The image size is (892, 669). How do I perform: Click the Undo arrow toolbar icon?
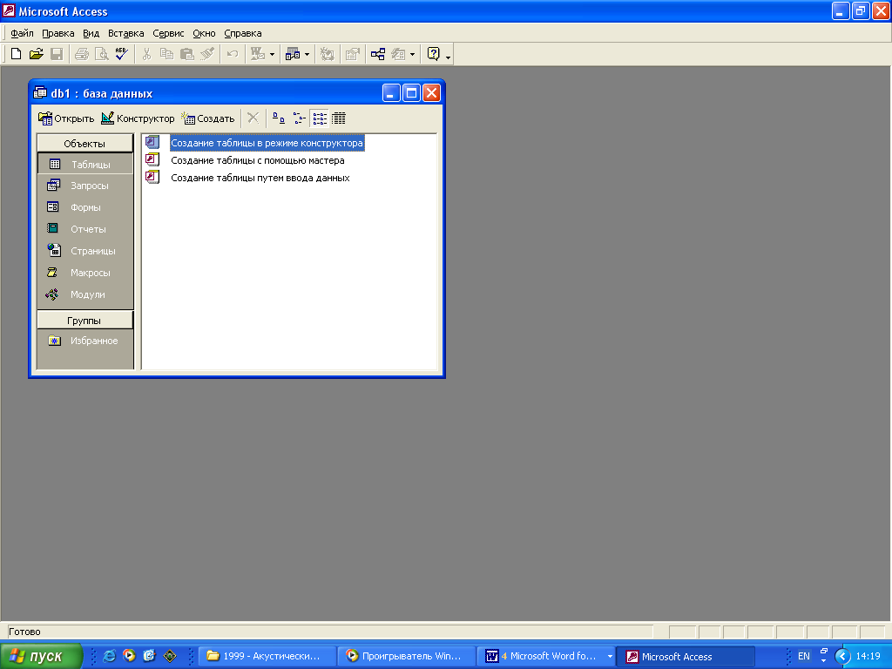click(x=232, y=54)
